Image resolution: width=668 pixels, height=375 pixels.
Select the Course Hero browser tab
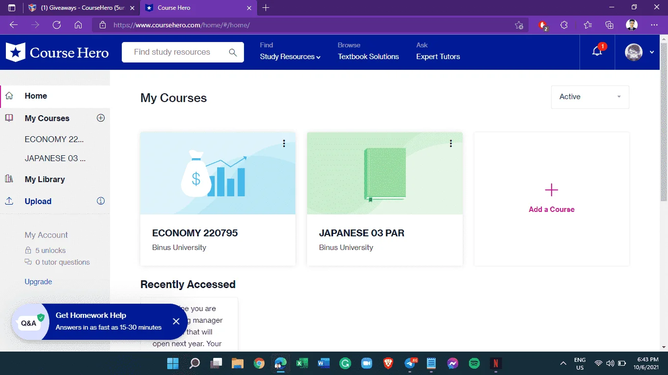pos(199,8)
